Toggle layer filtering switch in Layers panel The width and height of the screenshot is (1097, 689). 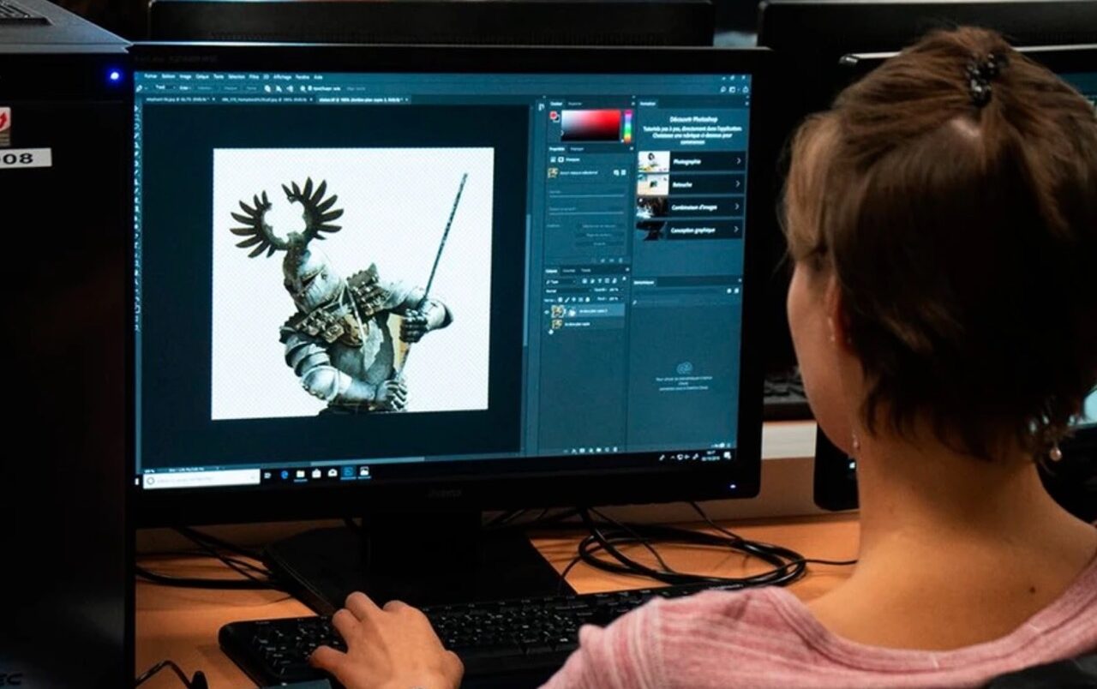[624, 279]
